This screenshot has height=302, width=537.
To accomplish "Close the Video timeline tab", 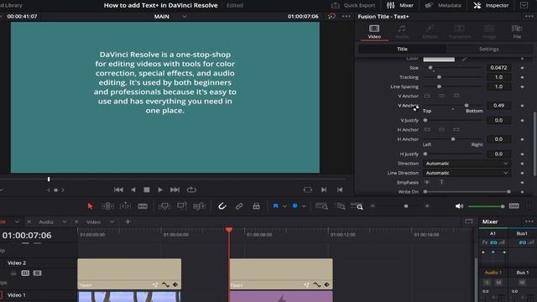I will (76, 221).
